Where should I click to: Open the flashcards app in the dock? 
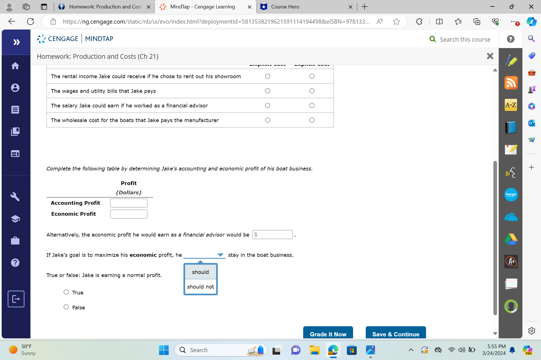click(511, 284)
